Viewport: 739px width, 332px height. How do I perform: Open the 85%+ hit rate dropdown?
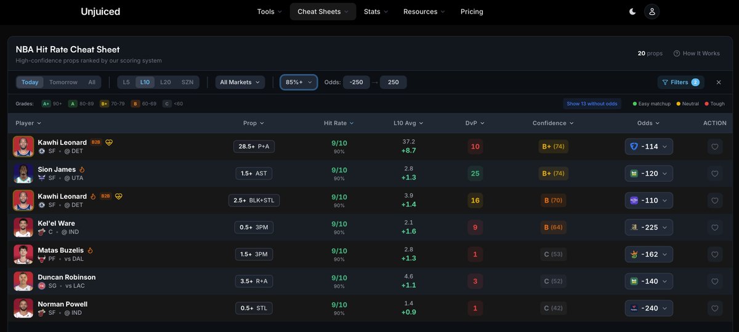pyautogui.click(x=299, y=82)
